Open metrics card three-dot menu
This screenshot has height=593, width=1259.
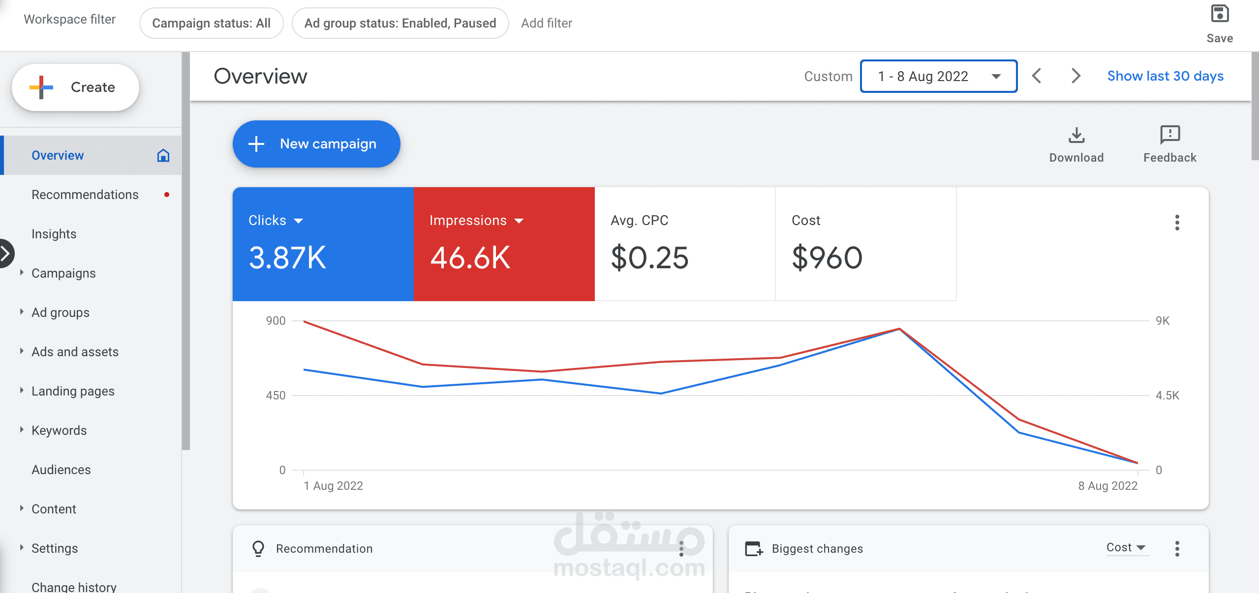[1177, 223]
